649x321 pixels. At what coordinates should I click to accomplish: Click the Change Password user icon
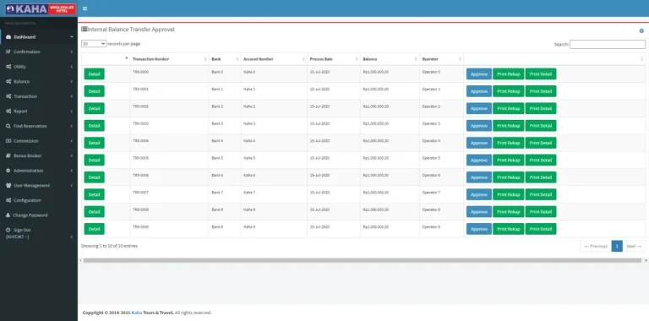(x=8, y=215)
